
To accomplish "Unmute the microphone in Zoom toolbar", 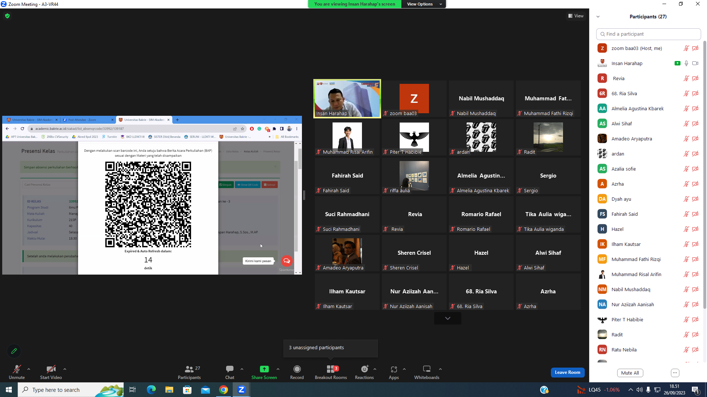I will (x=17, y=372).
